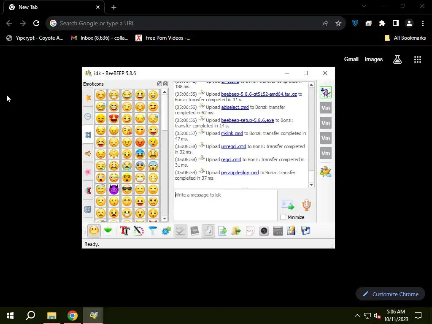The height and width of the screenshot is (324, 432).
Task: Open the pink flower nature emoticon tab
Action: click(x=88, y=172)
